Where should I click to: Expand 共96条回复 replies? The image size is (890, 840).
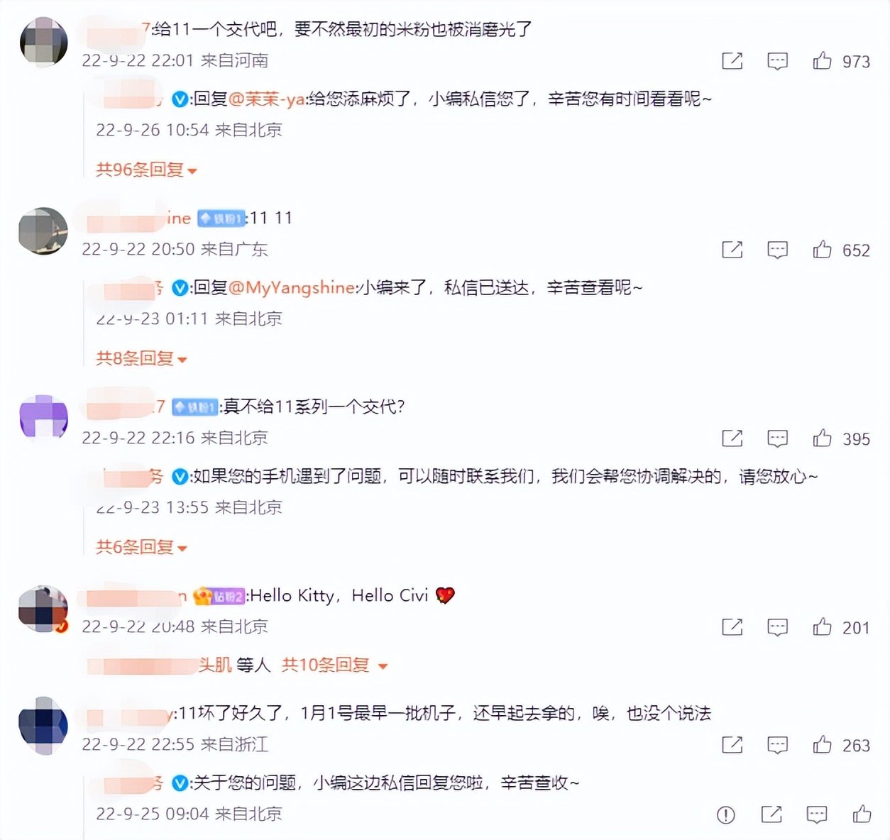(x=147, y=170)
